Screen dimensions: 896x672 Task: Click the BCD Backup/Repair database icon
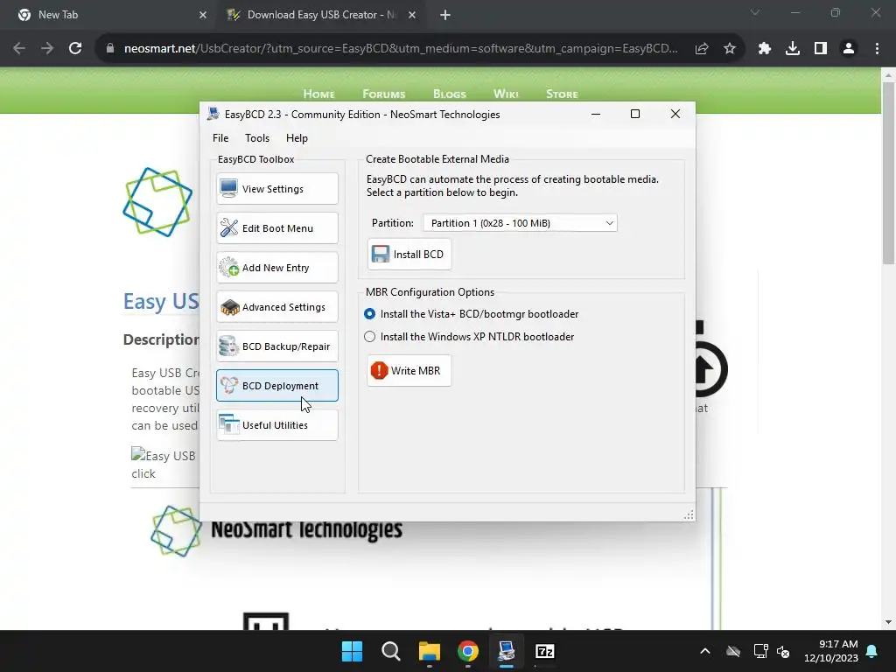click(228, 346)
